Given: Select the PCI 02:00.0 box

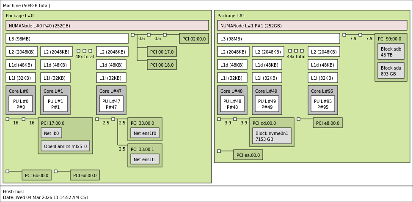Looking at the screenshot, I should point(194,39).
